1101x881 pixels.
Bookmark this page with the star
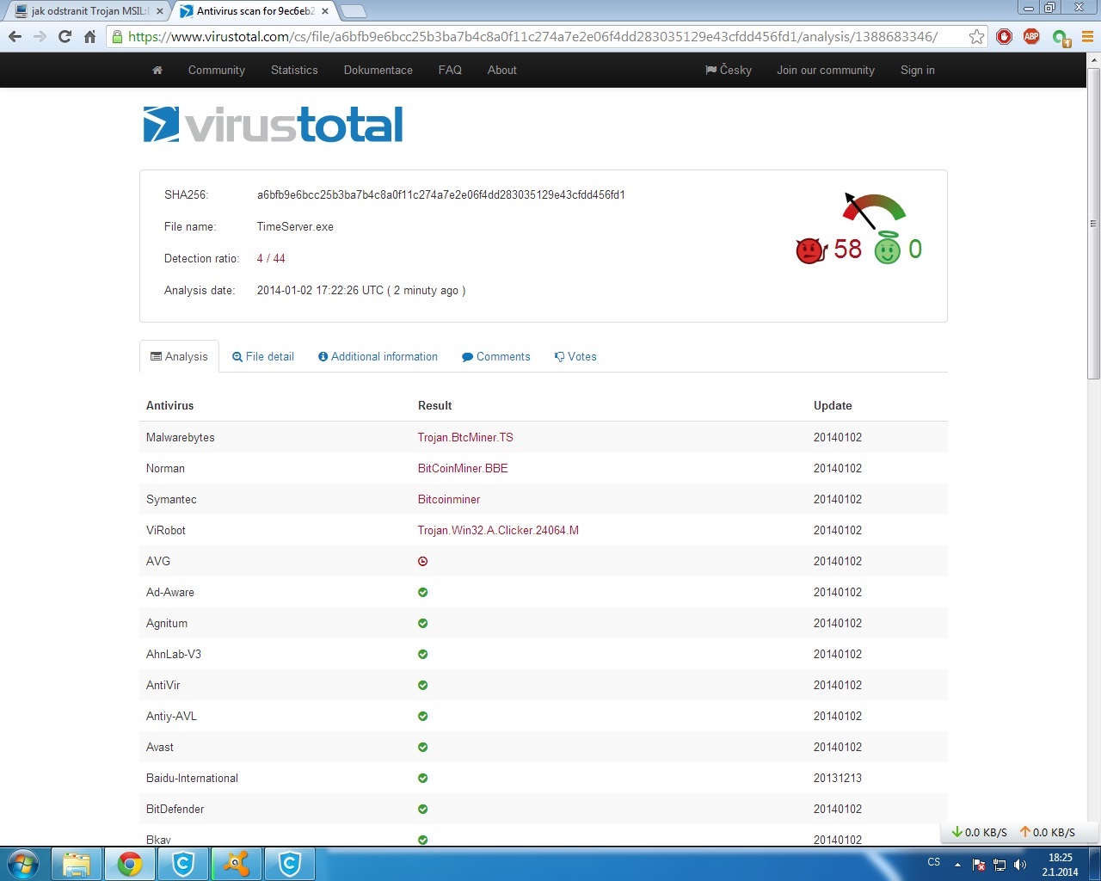(x=976, y=36)
